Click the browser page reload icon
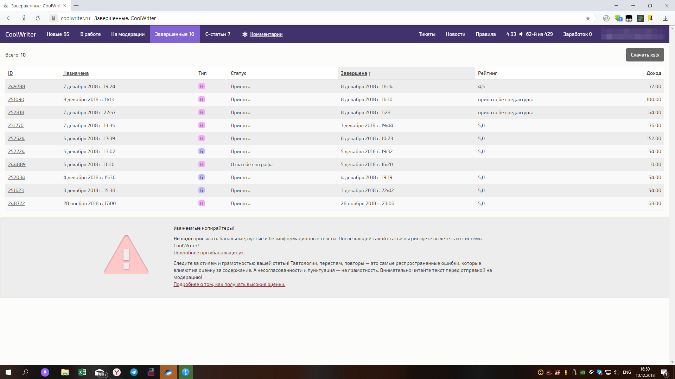The height and width of the screenshot is (379, 675). pos(38,18)
